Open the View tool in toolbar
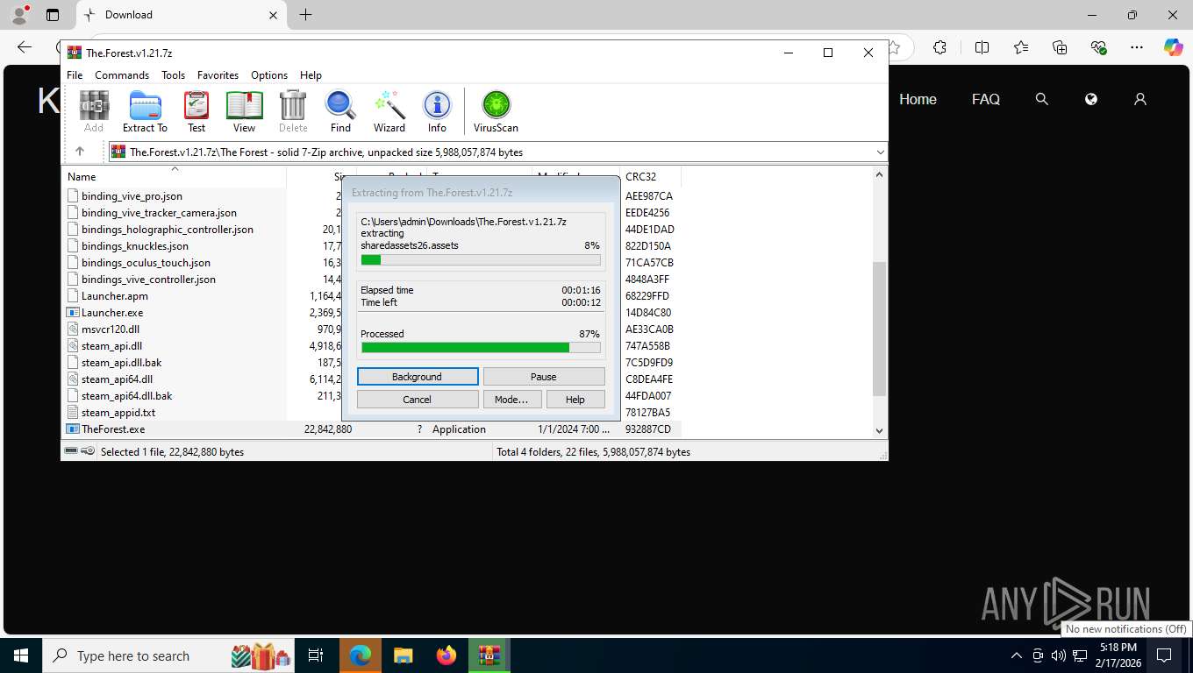The image size is (1193, 673). (244, 112)
